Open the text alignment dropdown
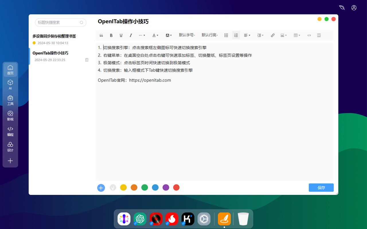This screenshot has height=229, width=367. pos(247,35)
